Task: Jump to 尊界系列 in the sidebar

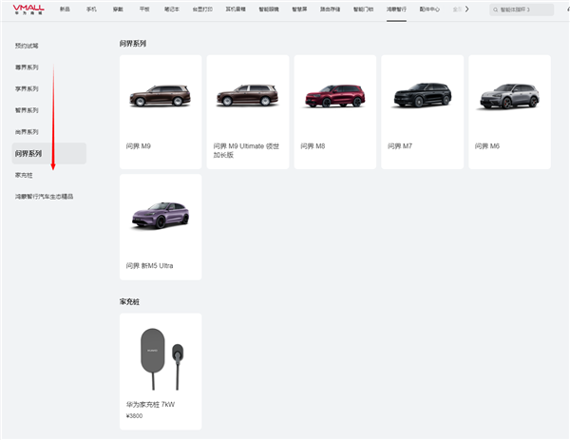Action: pos(27,67)
